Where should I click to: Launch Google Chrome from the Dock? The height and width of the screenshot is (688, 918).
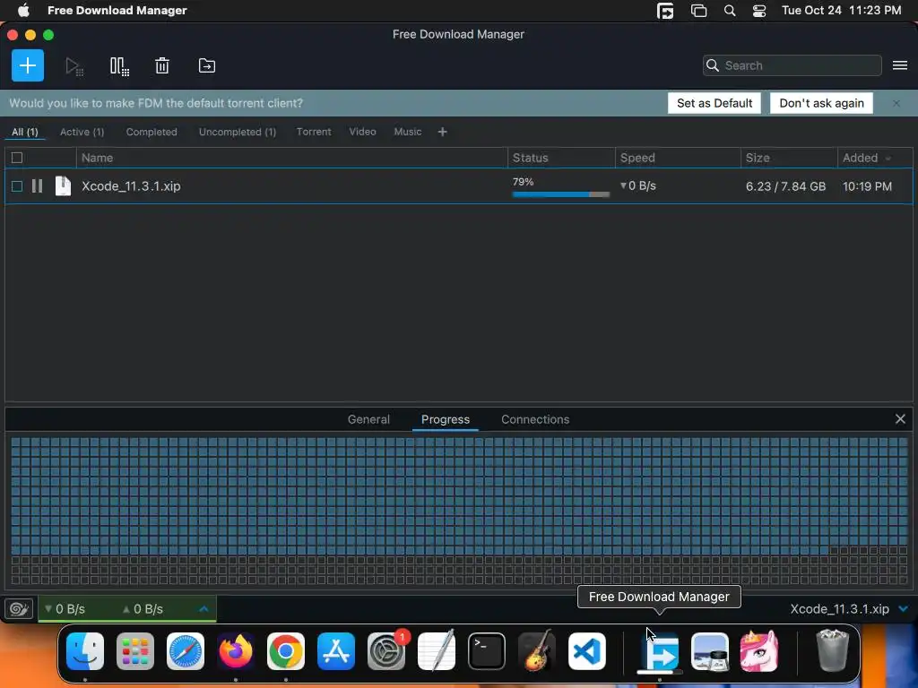[x=286, y=651]
